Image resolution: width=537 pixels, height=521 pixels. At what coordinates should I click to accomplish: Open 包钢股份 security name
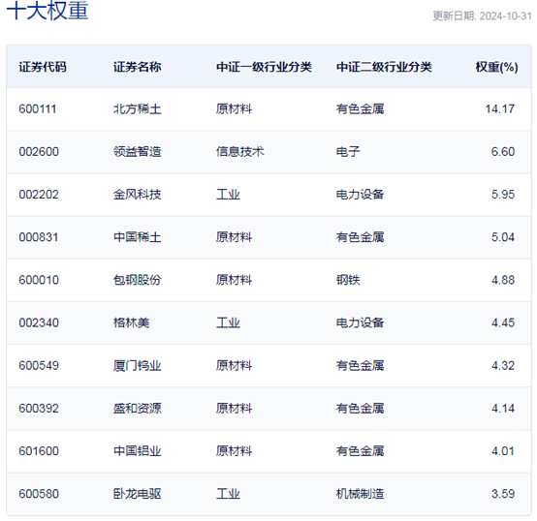click(x=137, y=280)
